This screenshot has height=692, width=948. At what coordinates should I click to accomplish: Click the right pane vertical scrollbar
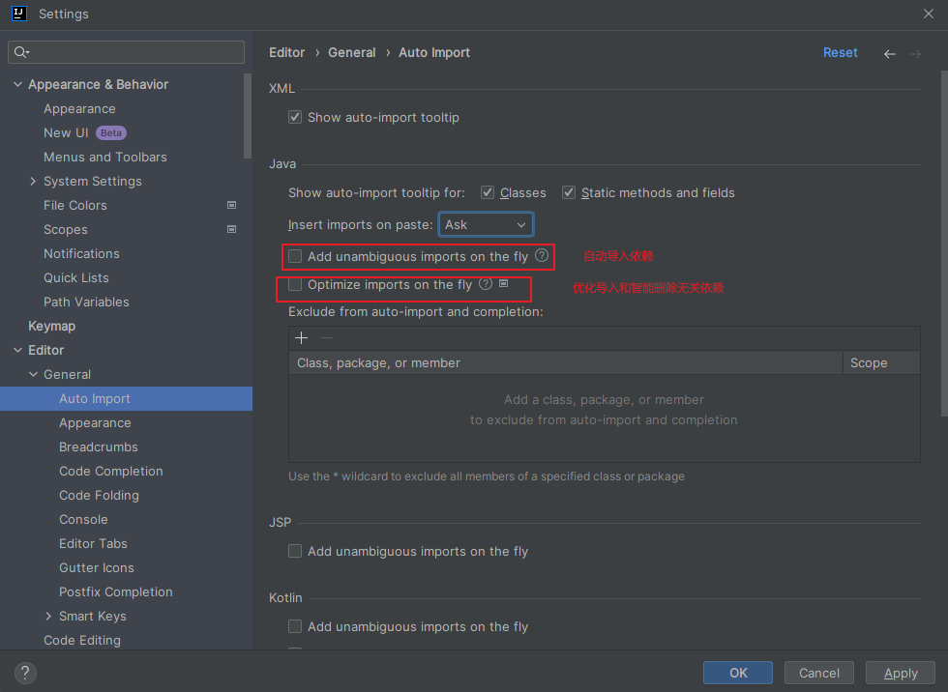coord(944,244)
